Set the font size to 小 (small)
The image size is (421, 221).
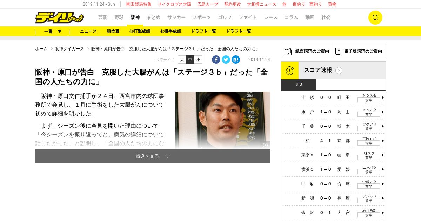click(x=198, y=60)
